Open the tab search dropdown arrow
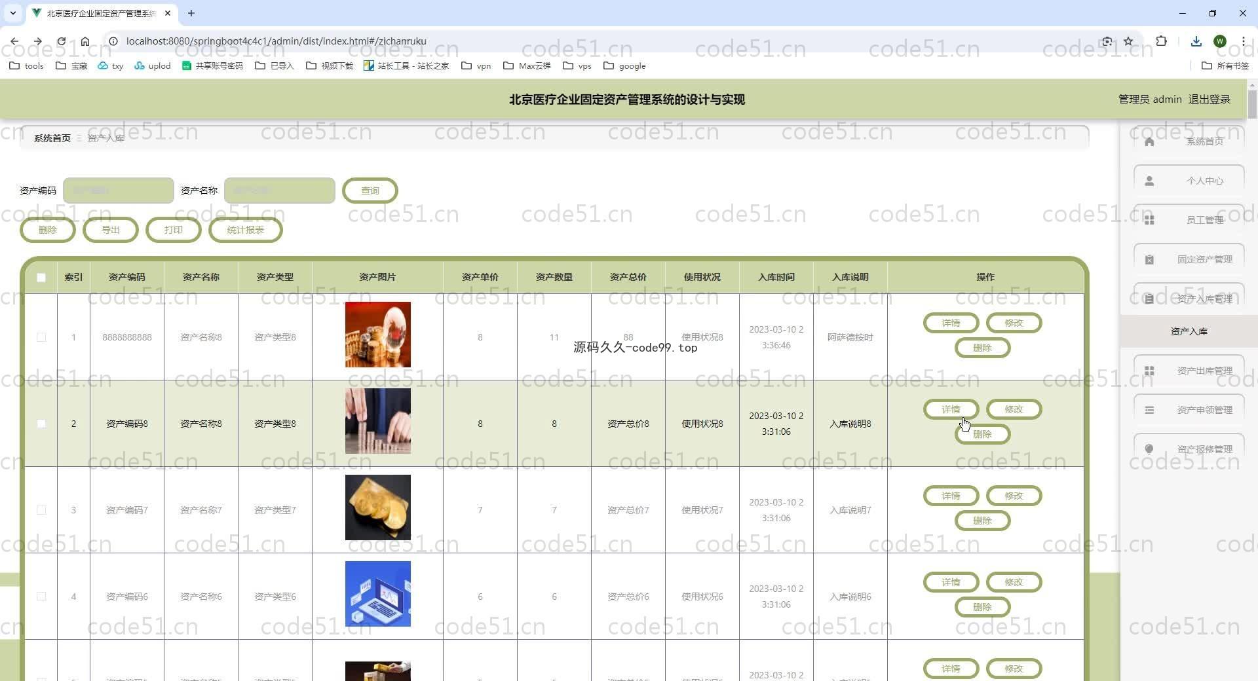Screen dimensions: 1258x681 click(x=12, y=13)
